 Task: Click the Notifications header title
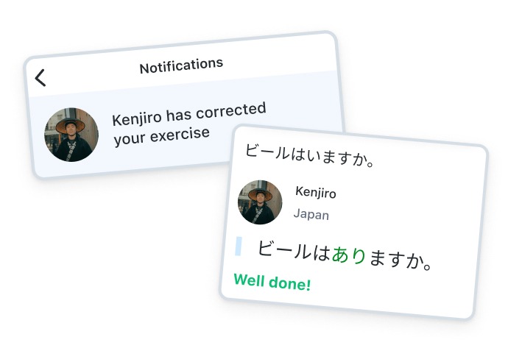(x=181, y=66)
